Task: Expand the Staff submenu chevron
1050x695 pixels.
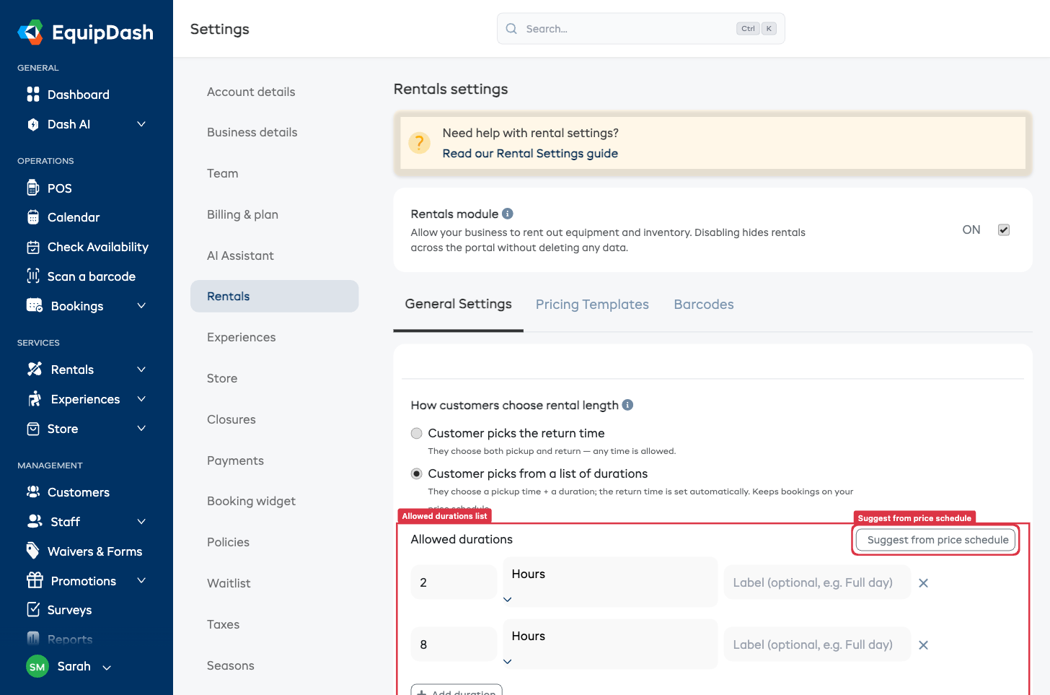Action: tap(141, 521)
